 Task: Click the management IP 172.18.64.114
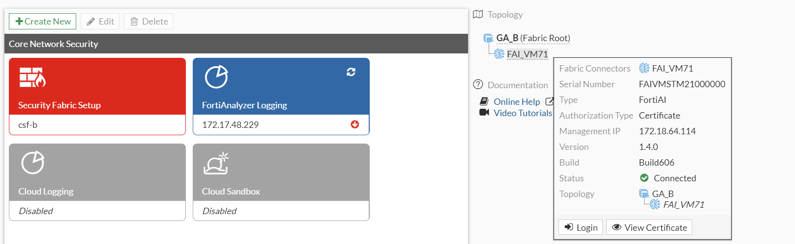click(667, 131)
